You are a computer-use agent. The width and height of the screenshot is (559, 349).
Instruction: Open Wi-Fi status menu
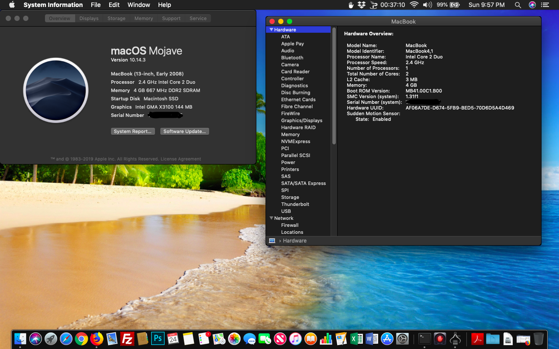(x=414, y=5)
